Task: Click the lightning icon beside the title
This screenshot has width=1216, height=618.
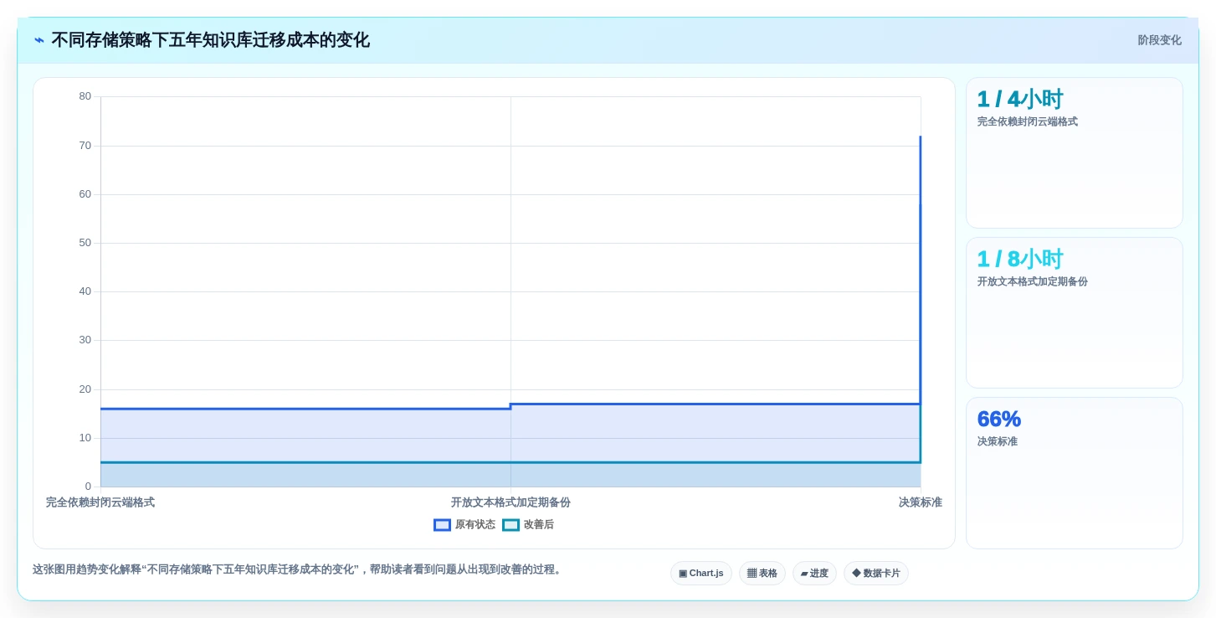Action: tap(39, 40)
